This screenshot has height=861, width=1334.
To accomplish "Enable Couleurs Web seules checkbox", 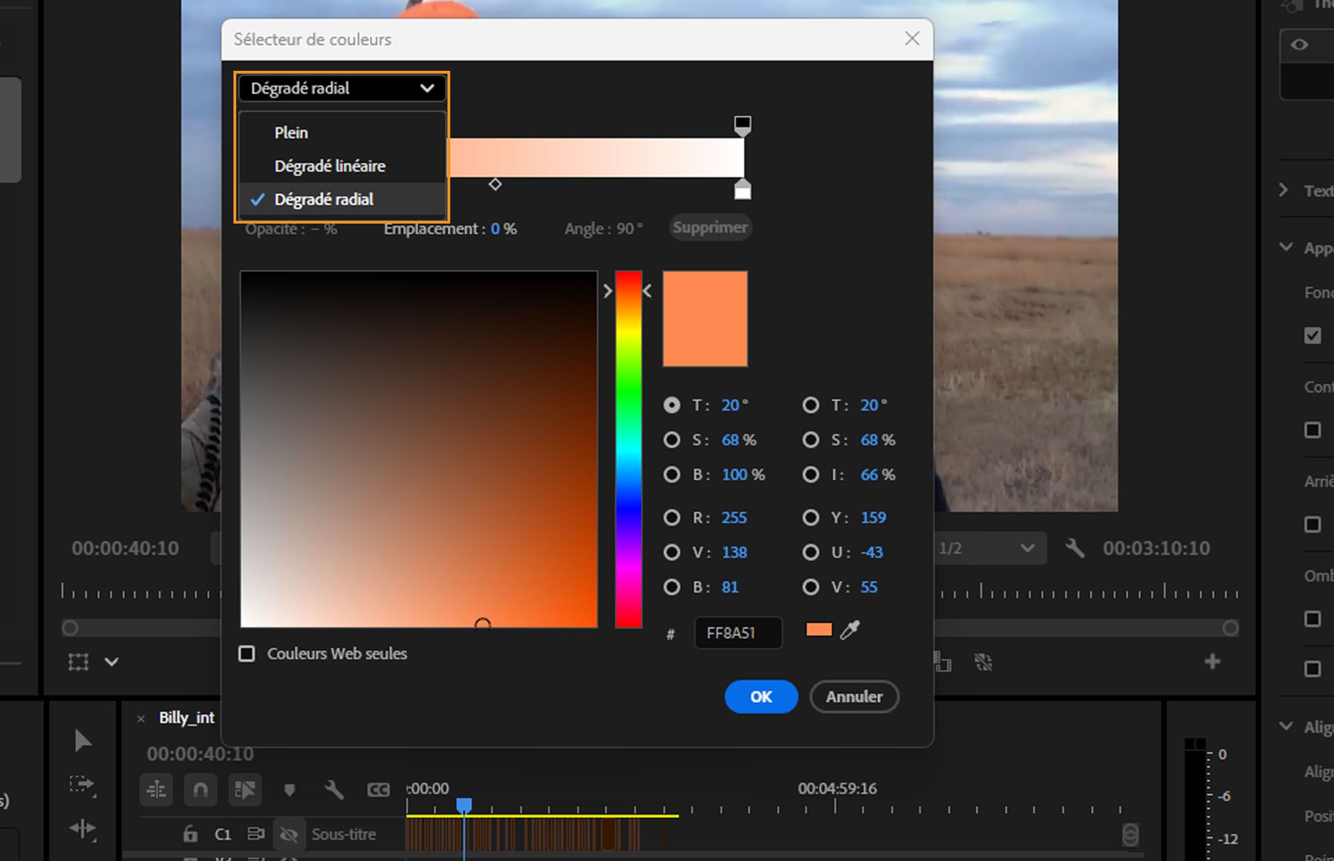I will click(x=247, y=653).
